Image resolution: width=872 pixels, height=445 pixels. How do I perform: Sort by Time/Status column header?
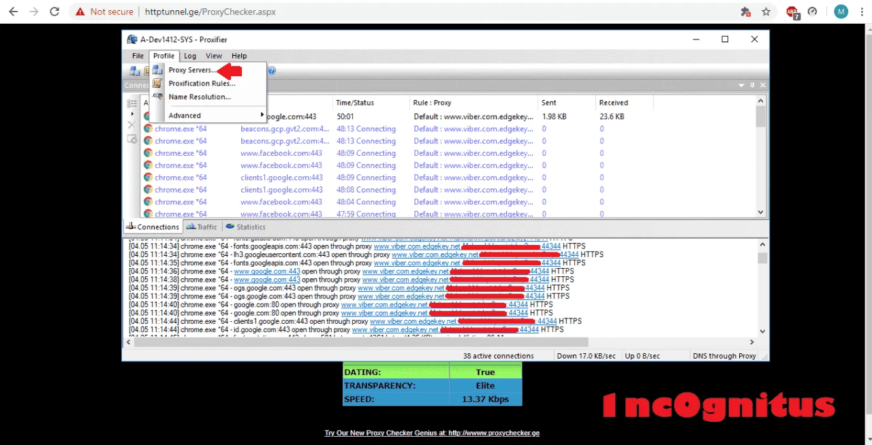pos(371,103)
